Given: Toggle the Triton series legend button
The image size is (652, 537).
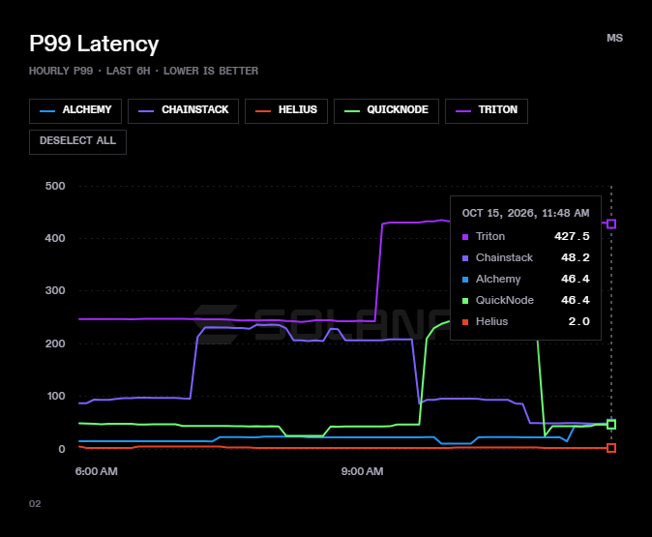Looking at the screenshot, I should 487,111.
